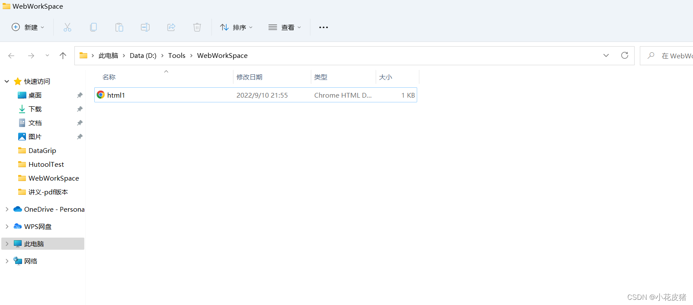Click the Paste clipboard icon
693x305 pixels.
point(119,27)
